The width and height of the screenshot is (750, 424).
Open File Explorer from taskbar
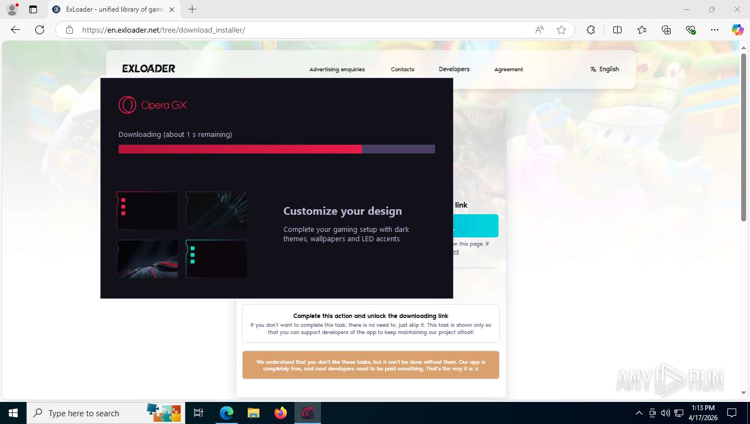253,413
